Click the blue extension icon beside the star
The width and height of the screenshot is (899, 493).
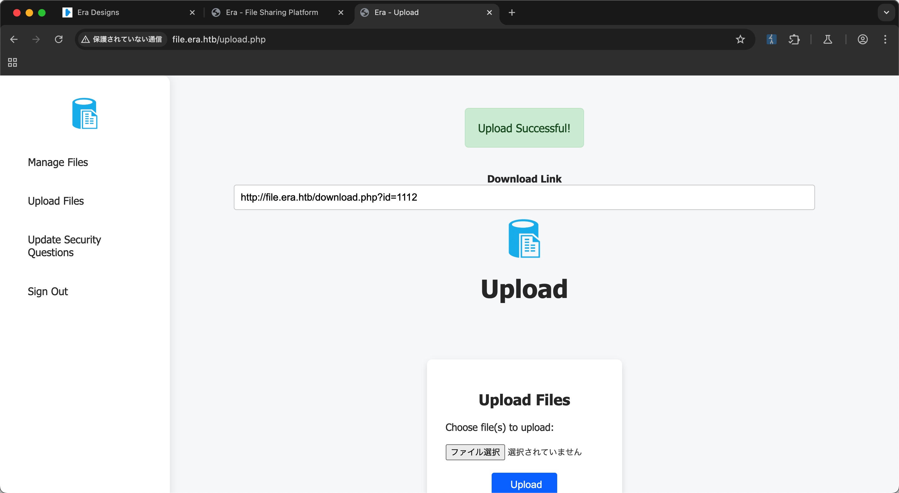(771, 39)
